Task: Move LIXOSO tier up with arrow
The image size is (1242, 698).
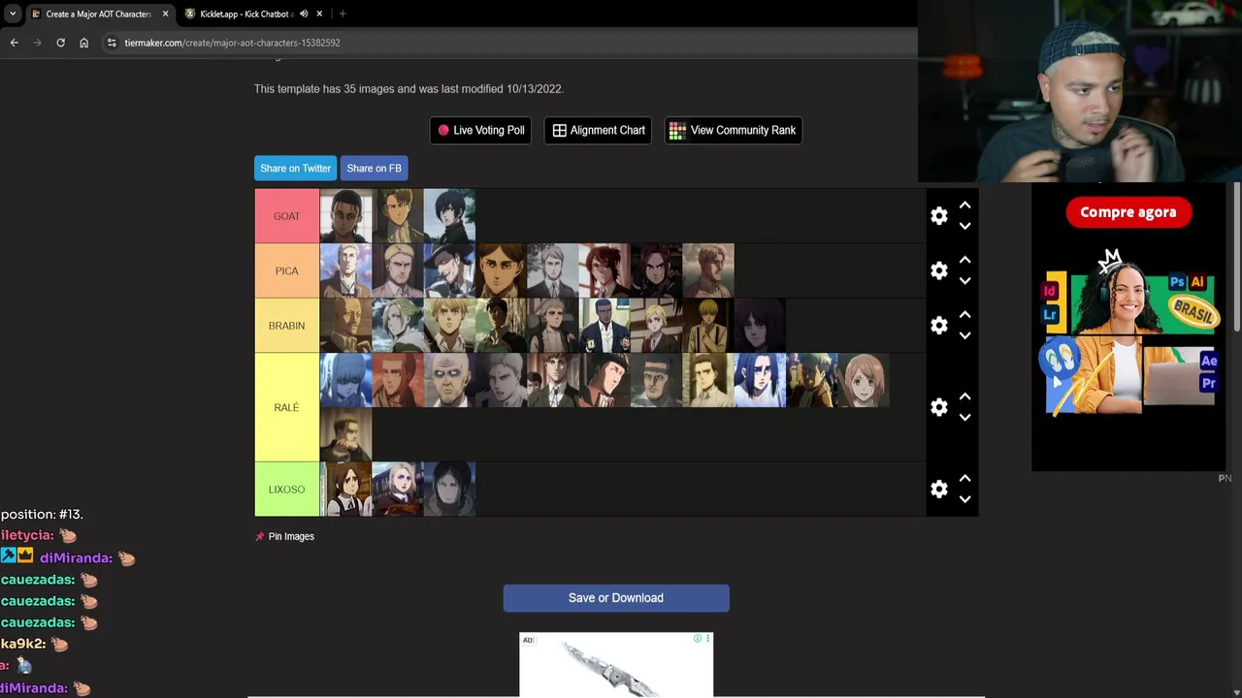Action: (x=964, y=479)
